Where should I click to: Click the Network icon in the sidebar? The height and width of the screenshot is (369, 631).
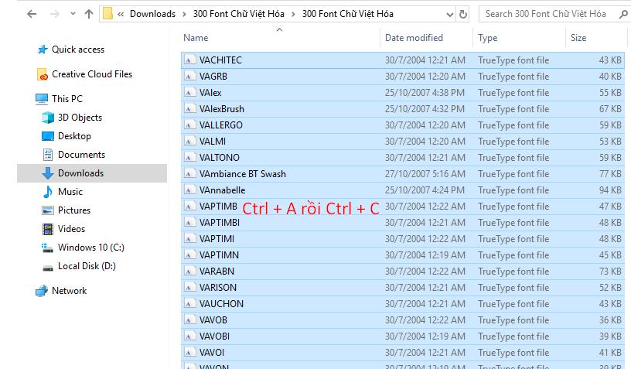42,291
